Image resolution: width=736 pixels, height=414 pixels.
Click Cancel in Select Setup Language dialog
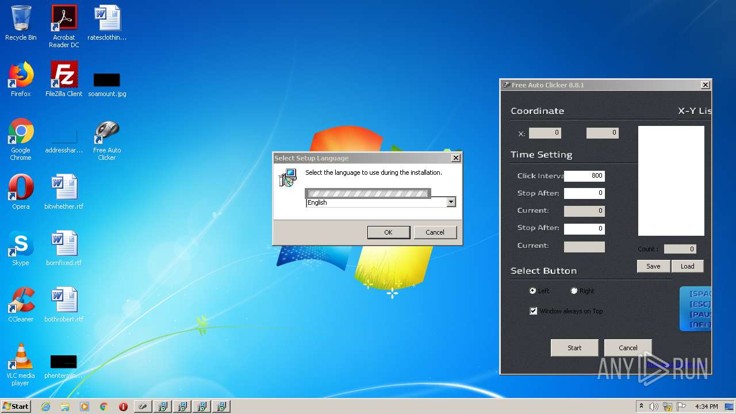(x=435, y=232)
